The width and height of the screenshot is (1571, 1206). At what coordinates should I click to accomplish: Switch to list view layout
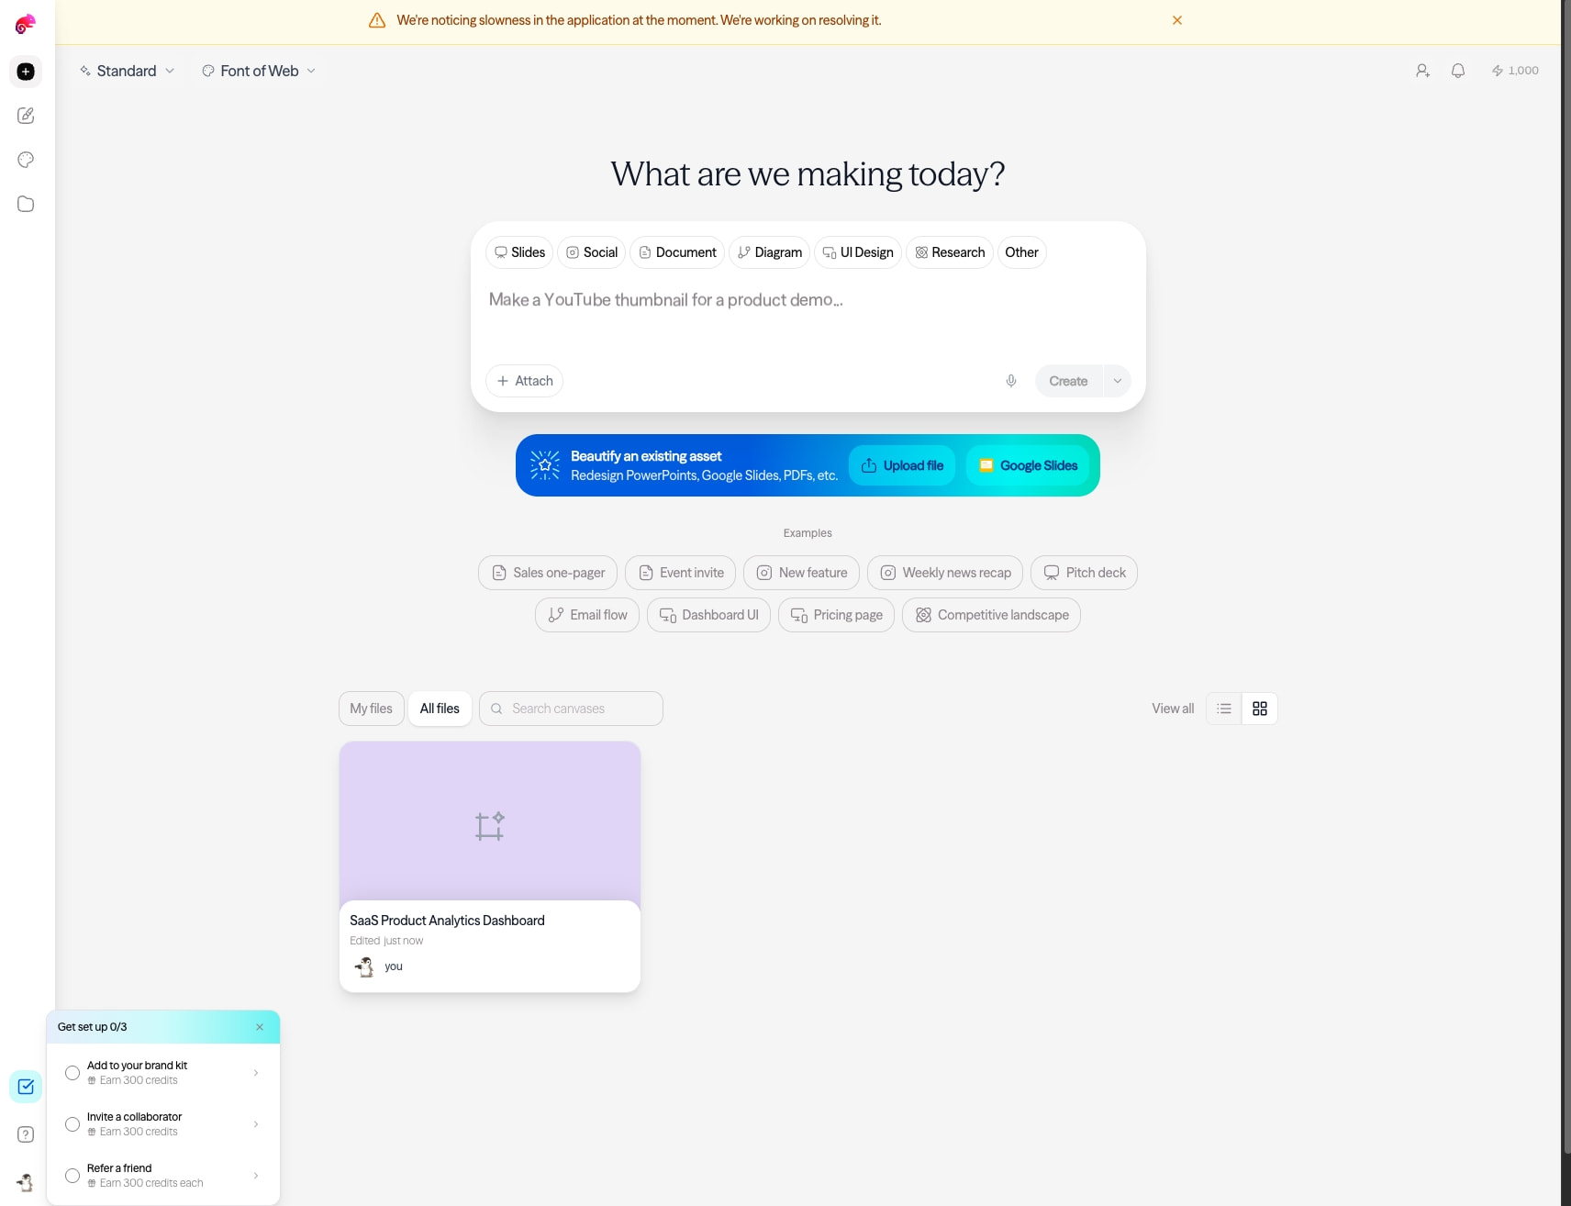coord(1224,709)
